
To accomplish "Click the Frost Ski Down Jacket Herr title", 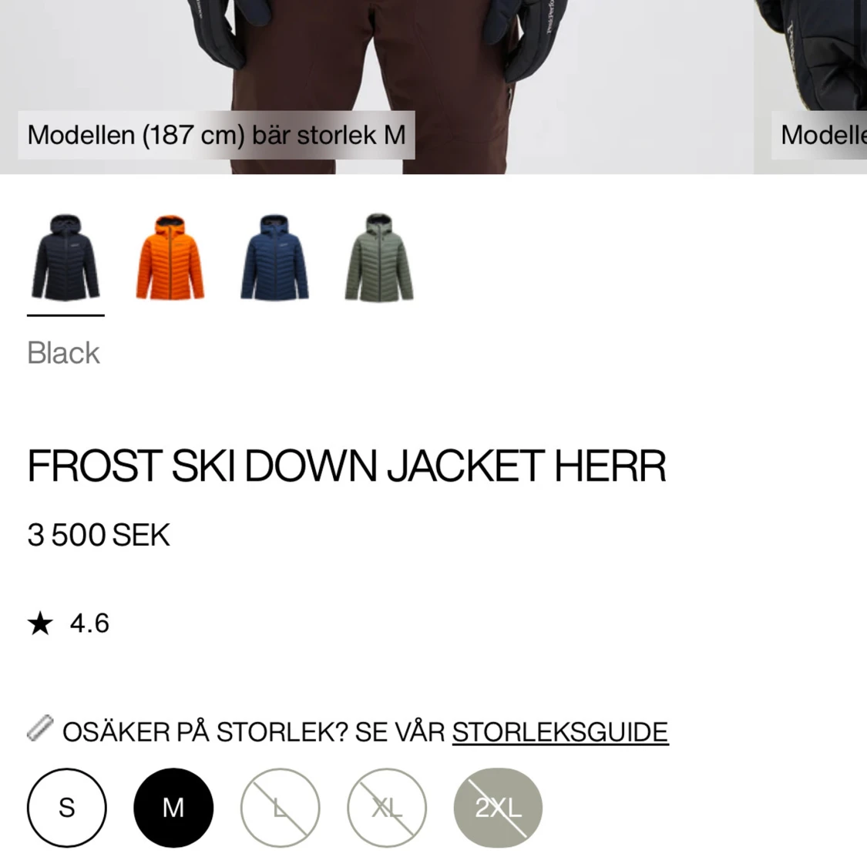I will 347,466.
